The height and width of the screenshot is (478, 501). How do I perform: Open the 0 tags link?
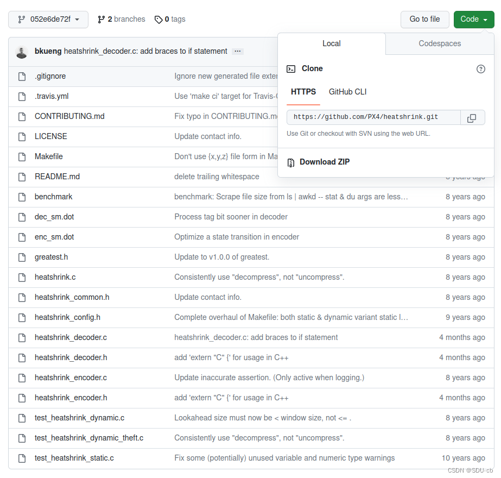tap(170, 19)
